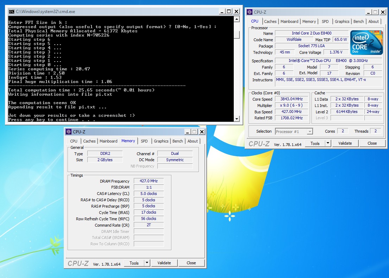Click Validate in the CPU window
The height and width of the screenshot is (278, 389).
pos(345,143)
